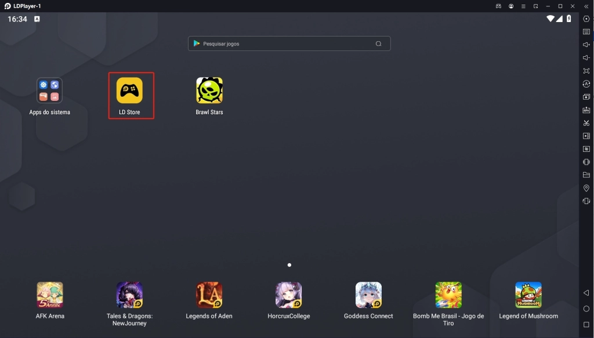Image resolution: width=594 pixels, height=338 pixels.
Task: Open the LD Store app
Action: tap(129, 91)
